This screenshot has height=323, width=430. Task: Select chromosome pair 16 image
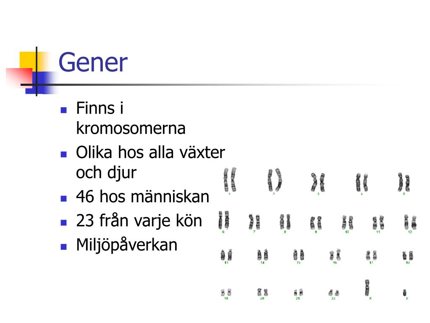click(335, 255)
